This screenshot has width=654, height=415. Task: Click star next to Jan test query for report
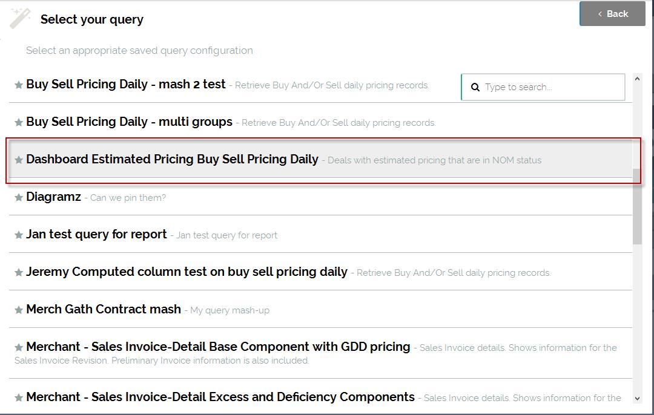point(19,235)
